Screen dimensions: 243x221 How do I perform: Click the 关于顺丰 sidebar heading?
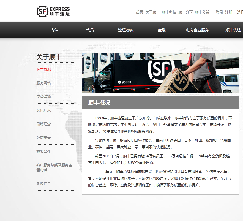(49, 57)
